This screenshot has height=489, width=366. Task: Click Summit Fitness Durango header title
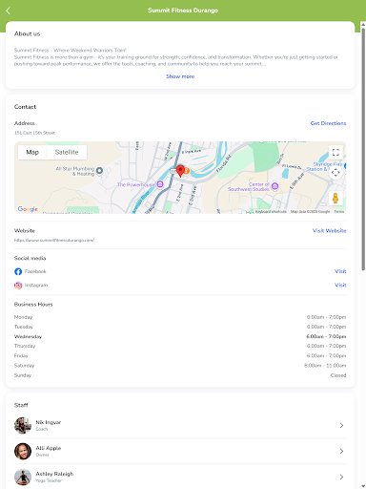pyautogui.click(x=183, y=11)
